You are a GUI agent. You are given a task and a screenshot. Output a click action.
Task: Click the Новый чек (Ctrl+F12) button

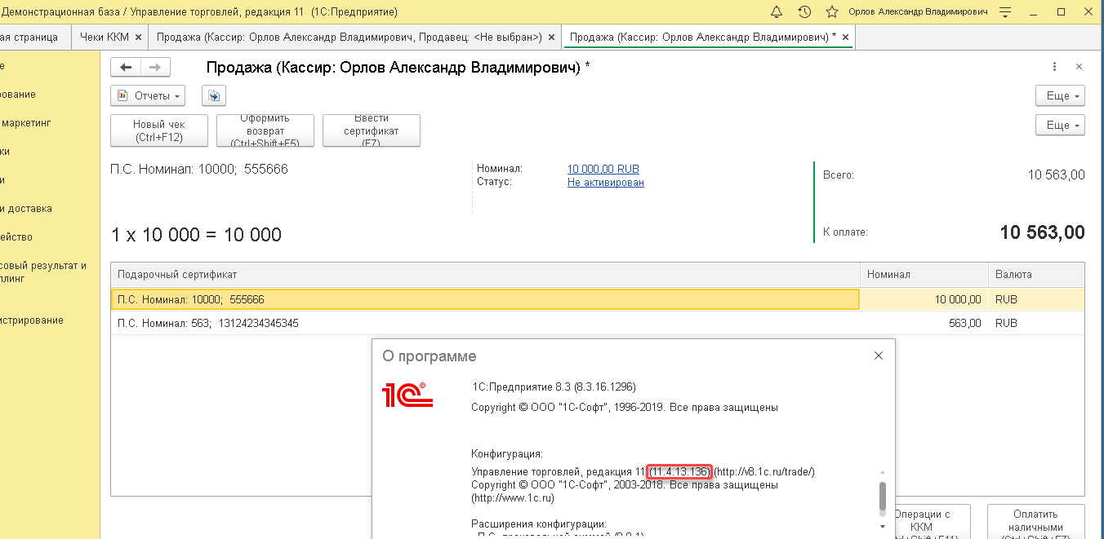click(159, 130)
